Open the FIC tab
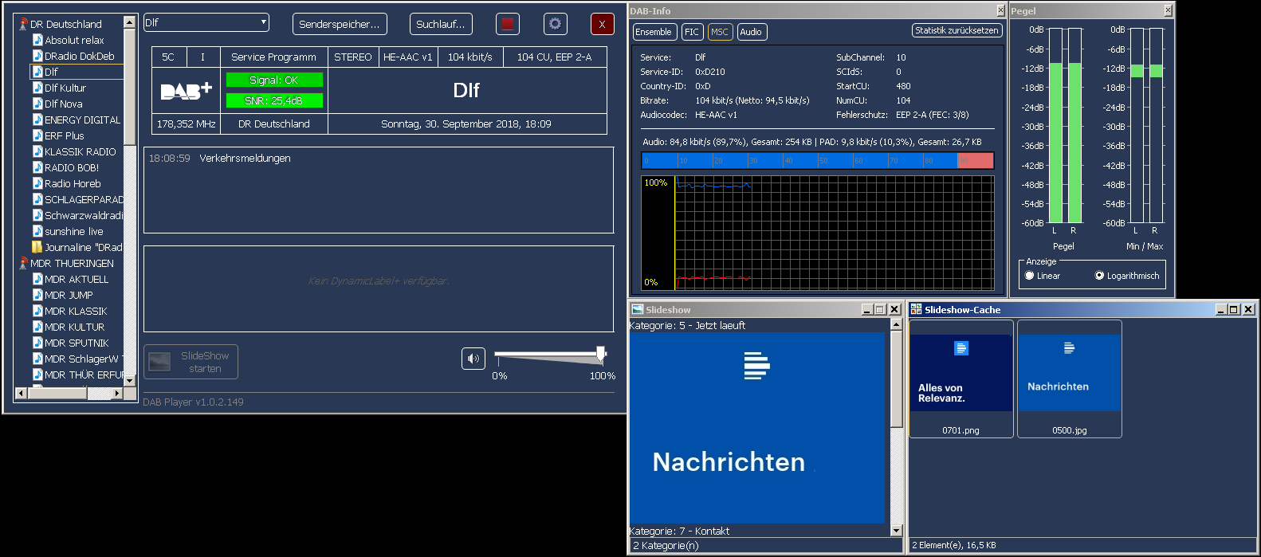Viewport: 1261px width, 557px height. point(691,32)
